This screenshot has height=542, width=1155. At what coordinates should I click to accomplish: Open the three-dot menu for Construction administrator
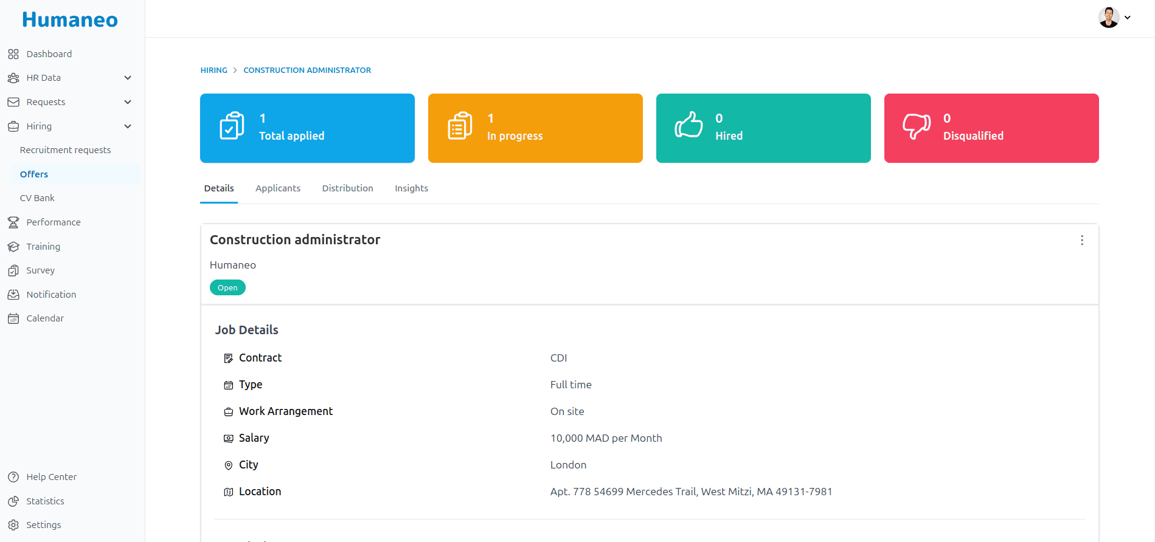point(1082,241)
